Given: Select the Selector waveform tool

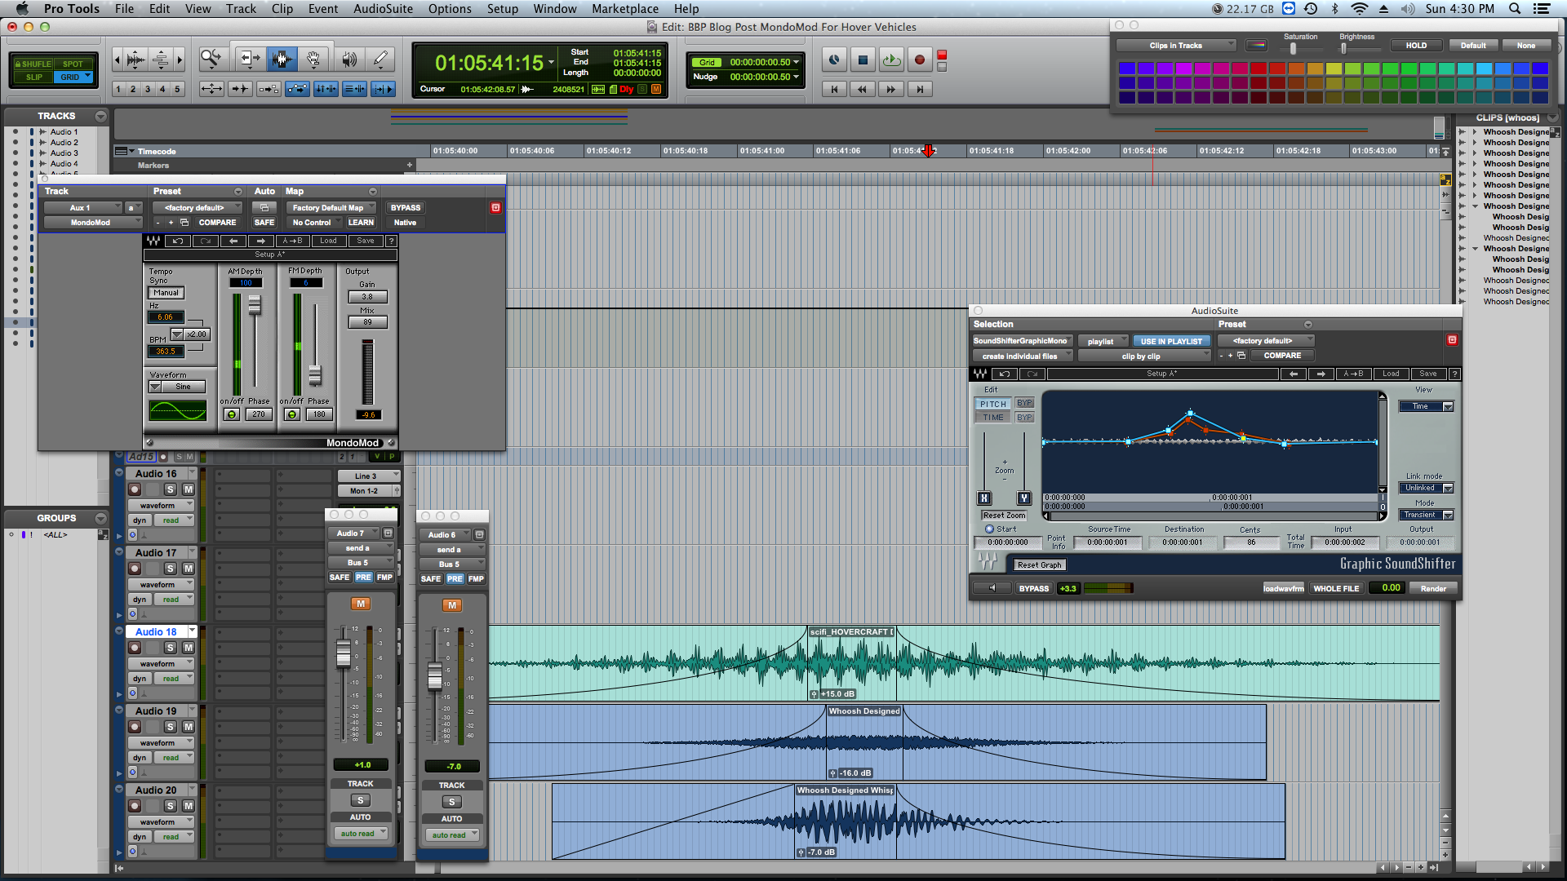Looking at the screenshot, I should pos(282,59).
